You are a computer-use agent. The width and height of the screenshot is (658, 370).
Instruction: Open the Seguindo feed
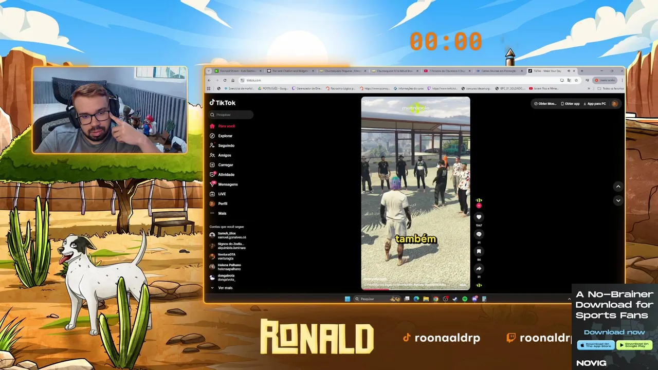[222, 145]
